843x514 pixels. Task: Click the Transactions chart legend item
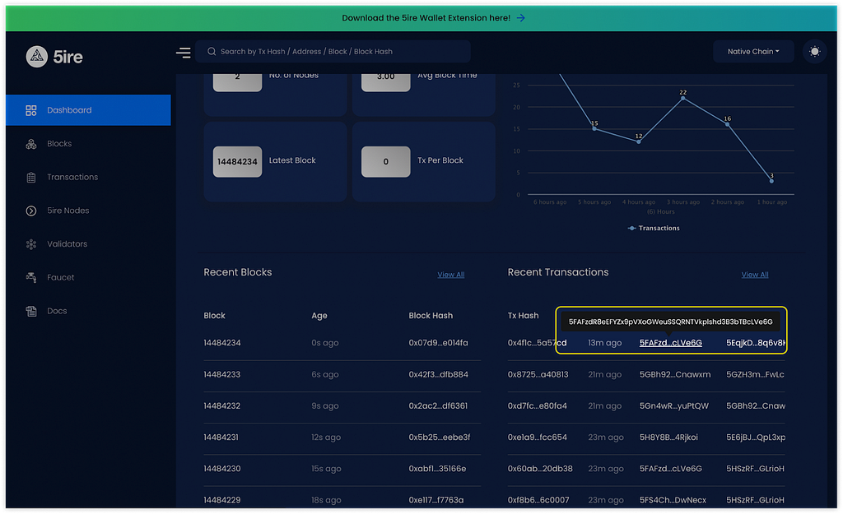(x=653, y=229)
